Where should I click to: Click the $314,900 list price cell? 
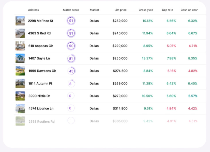pos(120,109)
